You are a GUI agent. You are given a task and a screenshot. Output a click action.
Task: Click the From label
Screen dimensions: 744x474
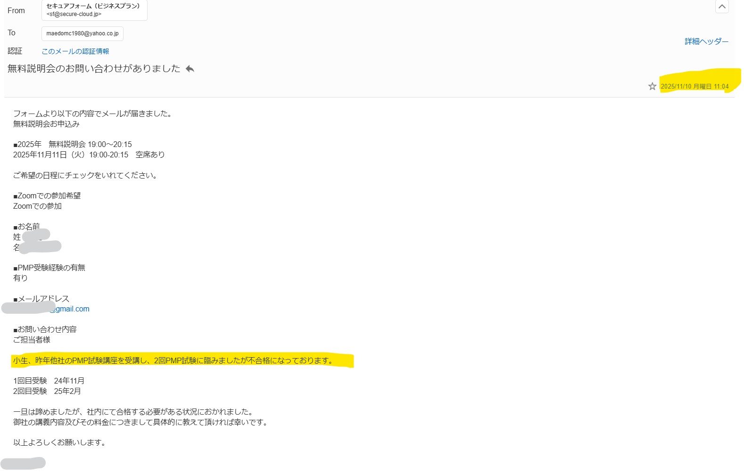pos(16,10)
